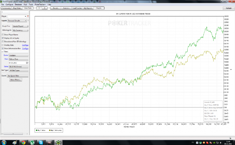Open the Configure menu

(9, 4)
